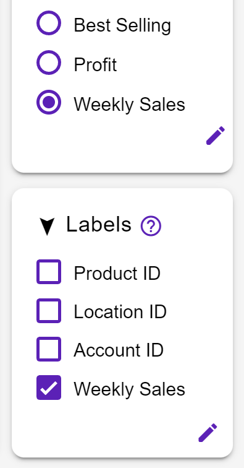Screen dimensions: 244x468
Task: Check the Location ID checkbox
Action: tap(49, 310)
